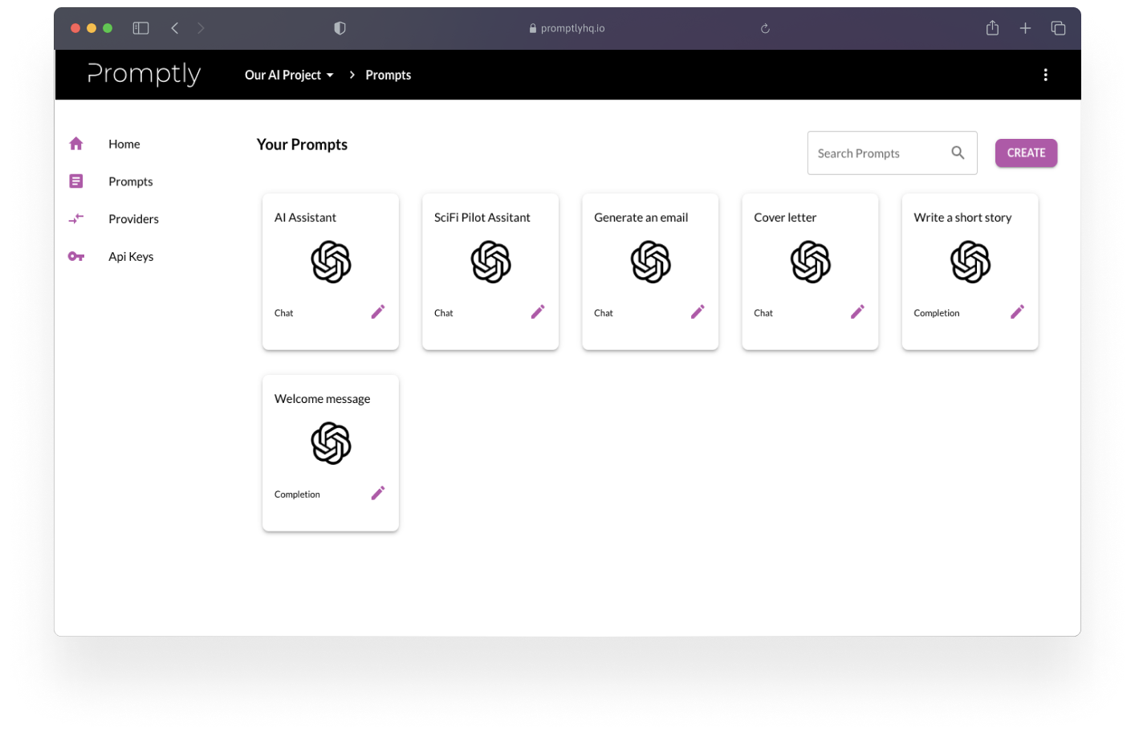Open a new tab with plus icon
Screen dimensions: 1135x737
coord(1025,28)
